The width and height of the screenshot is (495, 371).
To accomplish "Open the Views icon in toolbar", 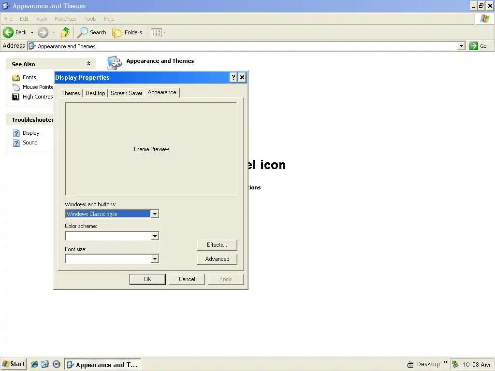I will (x=156, y=32).
